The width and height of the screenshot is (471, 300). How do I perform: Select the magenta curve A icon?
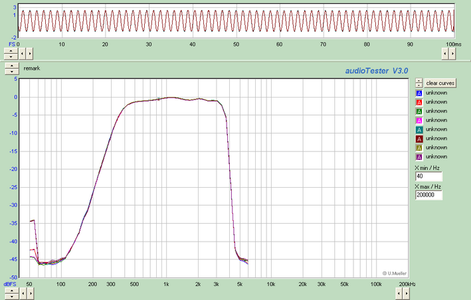coord(419,120)
